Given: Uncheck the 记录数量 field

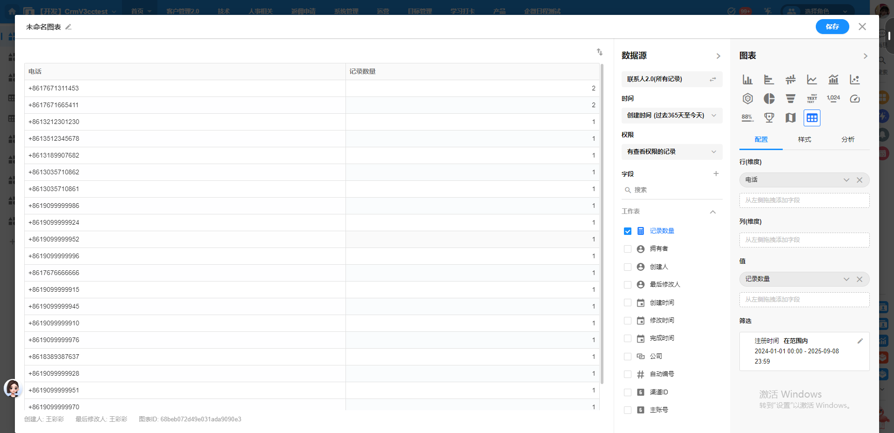Looking at the screenshot, I should coord(627,231).
